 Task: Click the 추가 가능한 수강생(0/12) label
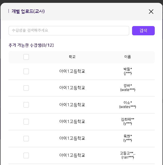click(x=31, y=45)
